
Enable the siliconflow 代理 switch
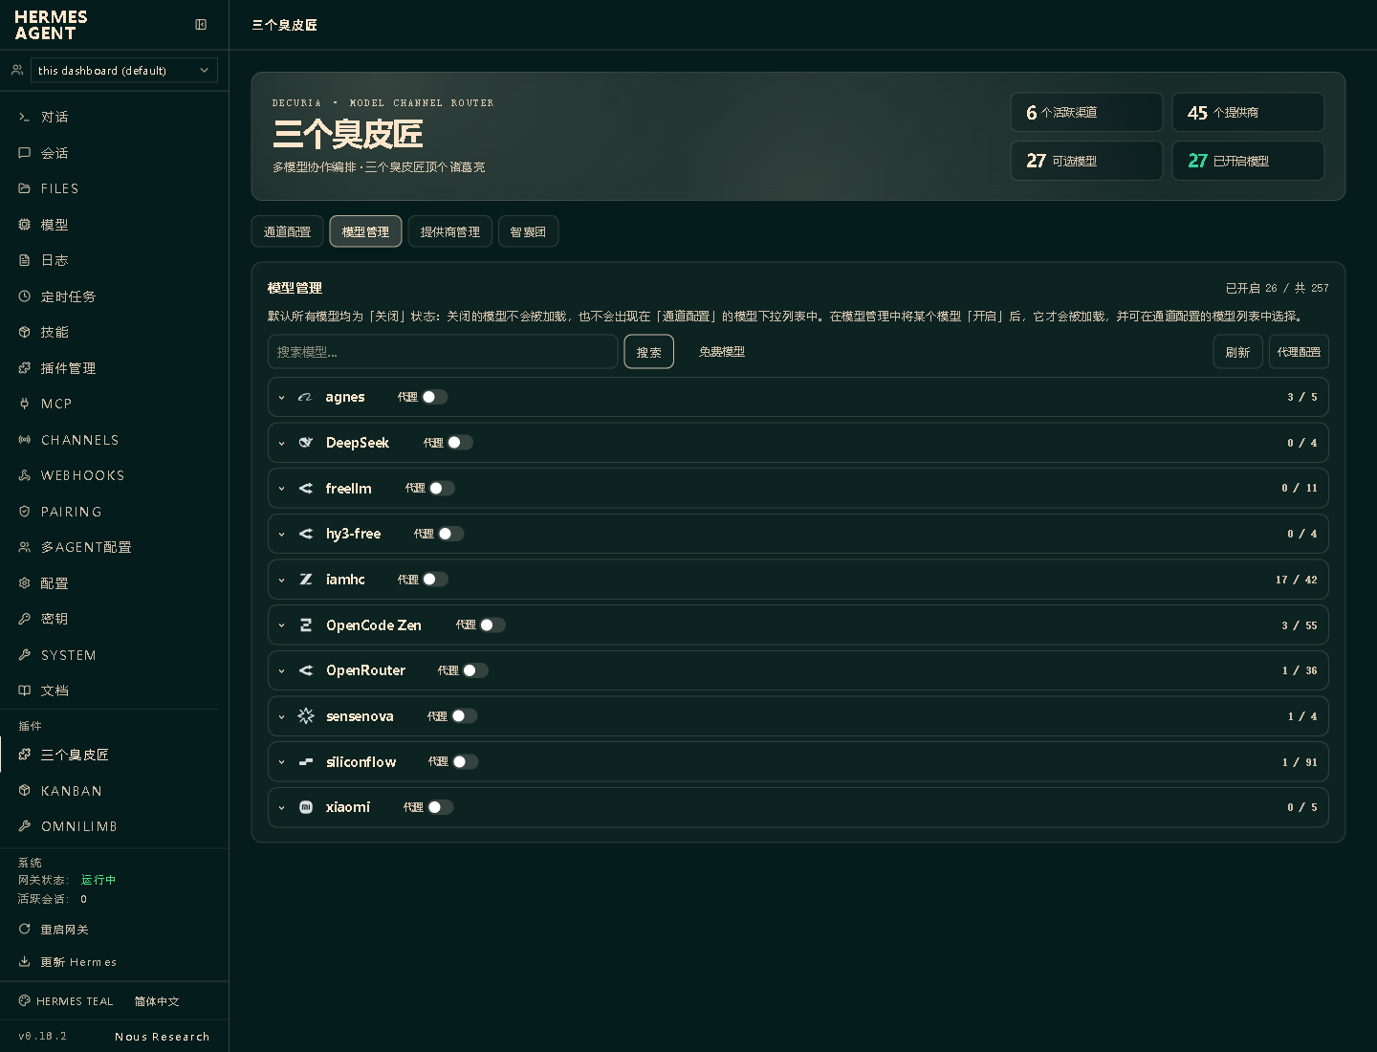coord(466,762)
